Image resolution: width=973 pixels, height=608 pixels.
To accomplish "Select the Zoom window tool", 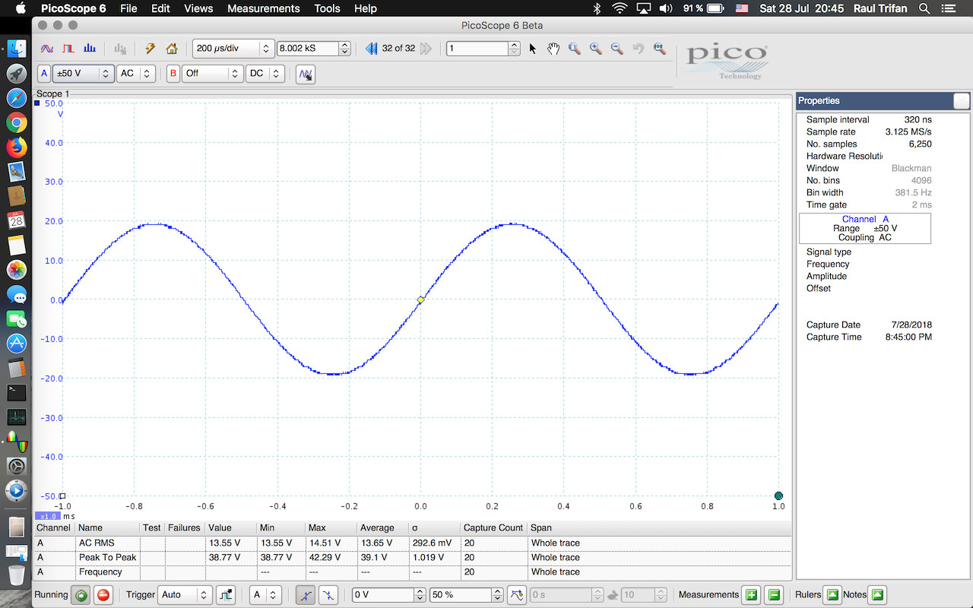I will [x=575, y=49].
